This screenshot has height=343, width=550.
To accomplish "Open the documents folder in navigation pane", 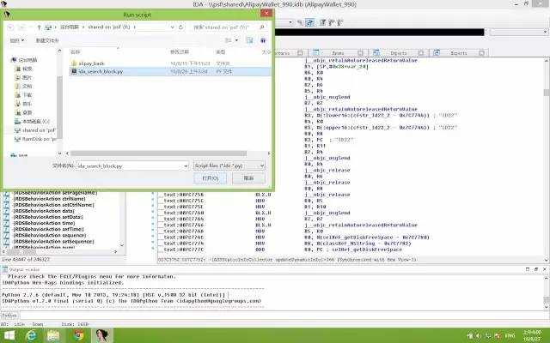I will 24,86.
